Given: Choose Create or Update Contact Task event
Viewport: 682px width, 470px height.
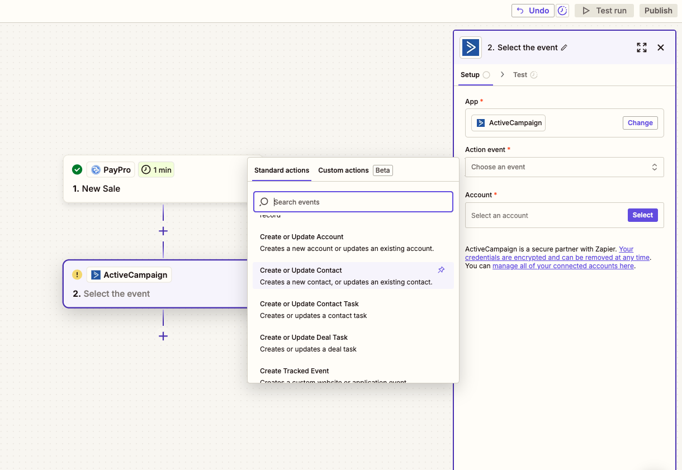Looking at the screenshot, I should coord(353,310).
